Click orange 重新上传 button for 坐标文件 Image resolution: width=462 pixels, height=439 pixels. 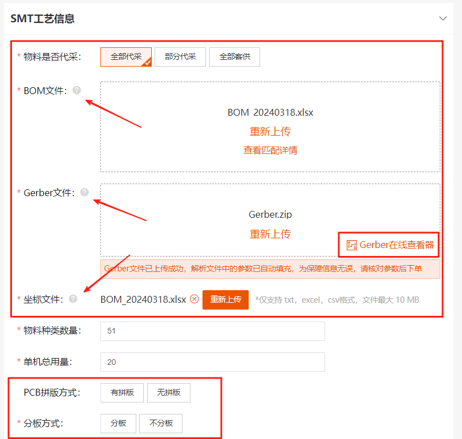[225, 300]
